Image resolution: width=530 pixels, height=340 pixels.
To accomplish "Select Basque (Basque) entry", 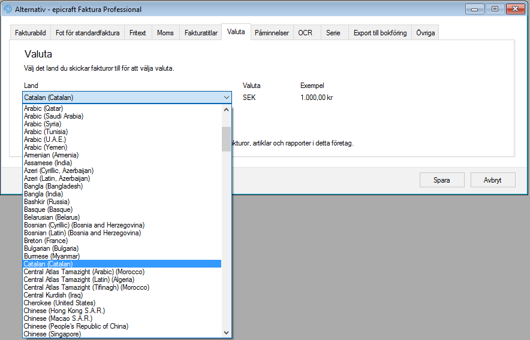I will [122, 210].
